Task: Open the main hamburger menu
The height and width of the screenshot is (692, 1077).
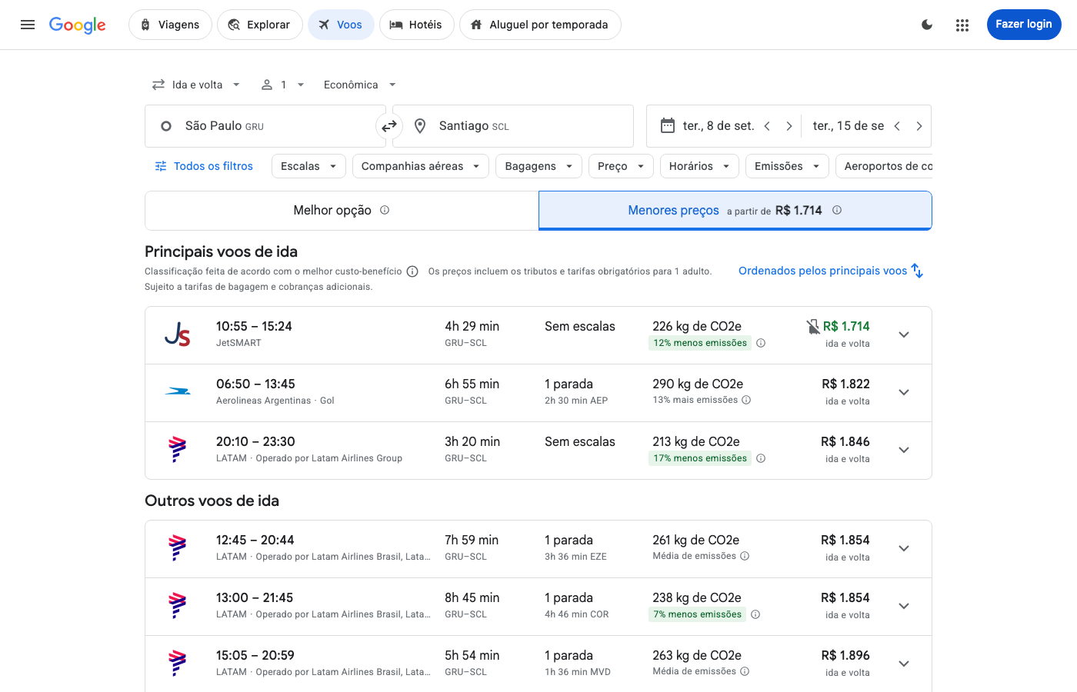Action: [28, 25]
